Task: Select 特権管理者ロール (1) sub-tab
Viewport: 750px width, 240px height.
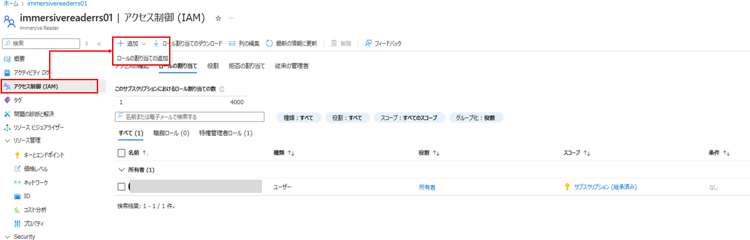Action: click(225, 133)
